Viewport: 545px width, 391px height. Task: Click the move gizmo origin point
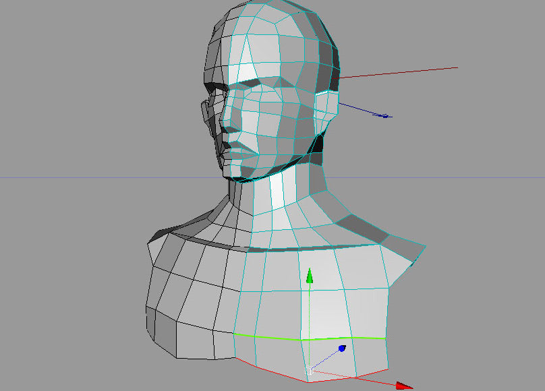tap(310, 369)
